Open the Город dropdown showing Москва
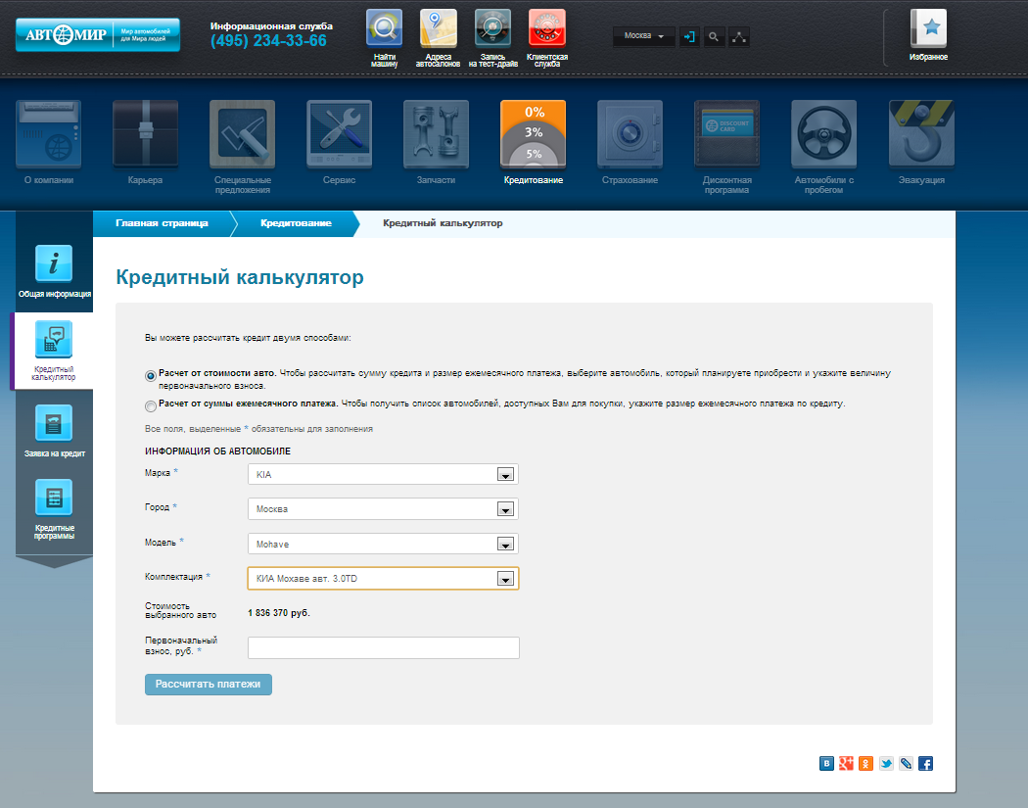The width and height of the screenshot is (1028, 808). [383, 509]
